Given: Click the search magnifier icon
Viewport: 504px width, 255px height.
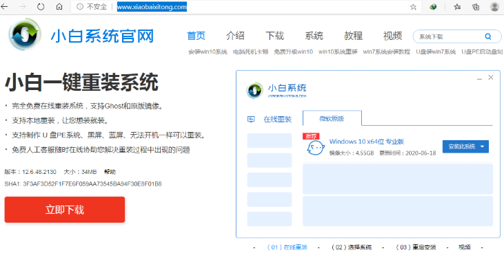Looking at the screenshot, I should click(x=488, y=36).
